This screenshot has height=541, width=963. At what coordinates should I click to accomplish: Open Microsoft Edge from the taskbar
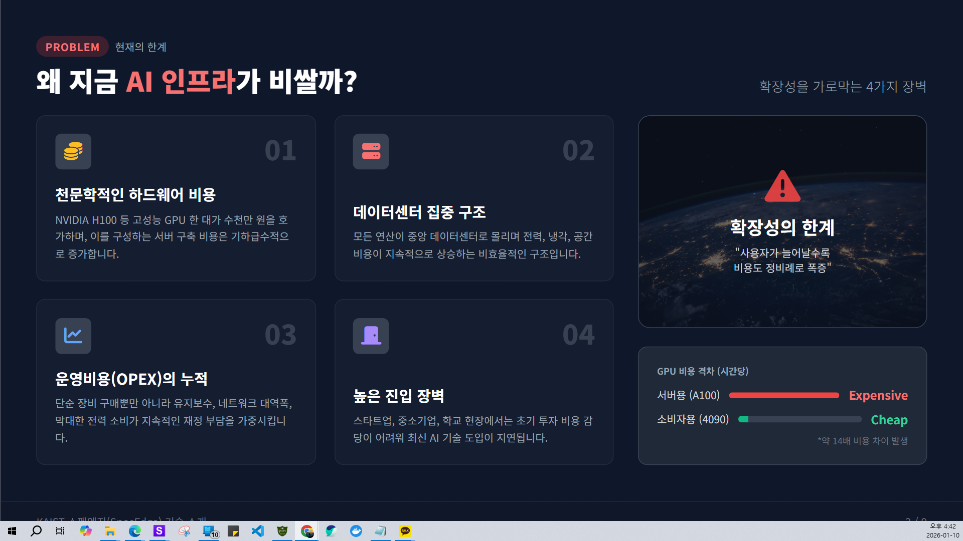134,531
